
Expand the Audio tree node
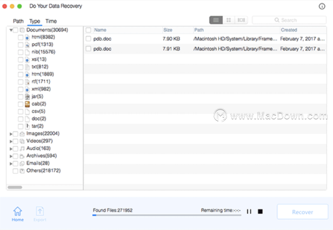[x=11, y=149]
